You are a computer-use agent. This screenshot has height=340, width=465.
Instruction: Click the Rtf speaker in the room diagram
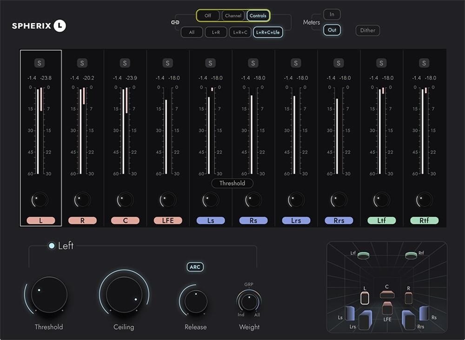click(x=412, y=255)
